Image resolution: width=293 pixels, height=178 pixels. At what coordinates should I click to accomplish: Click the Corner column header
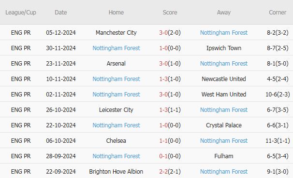278,13
